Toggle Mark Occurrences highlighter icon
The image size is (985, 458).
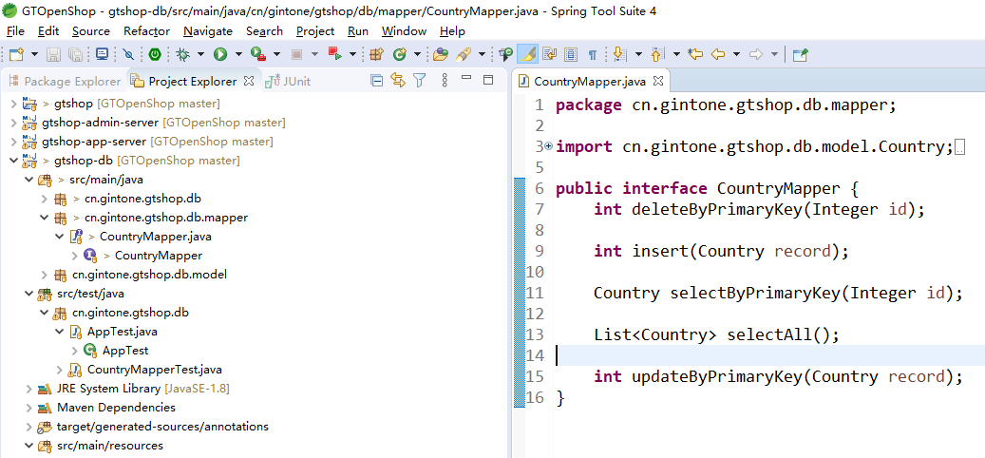click(528, 55)
